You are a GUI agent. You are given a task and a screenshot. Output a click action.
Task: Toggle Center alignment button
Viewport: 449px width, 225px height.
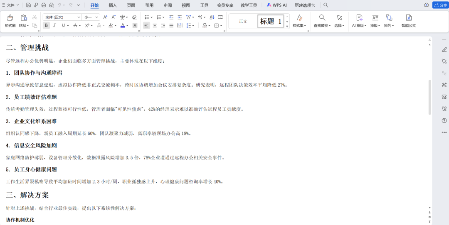[x=155, y=25]
